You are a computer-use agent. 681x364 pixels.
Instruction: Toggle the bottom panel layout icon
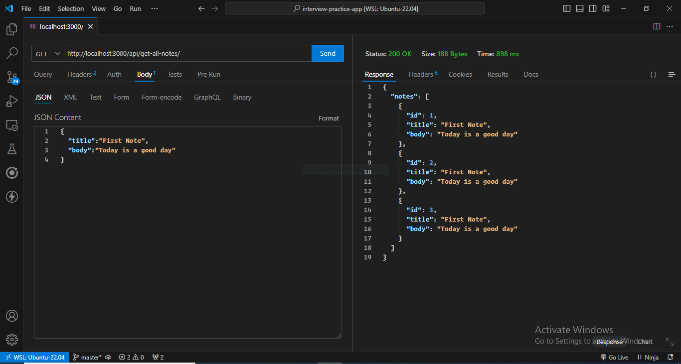click(x=580, y=8)
